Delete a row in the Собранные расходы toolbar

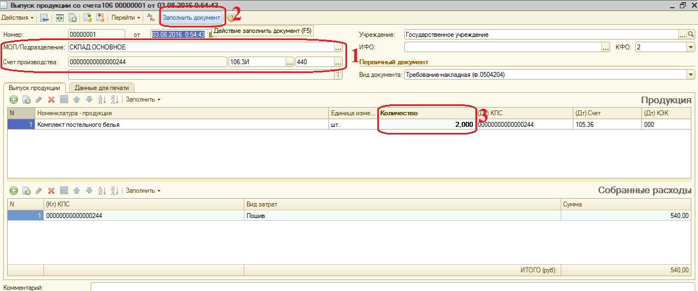(x=51, y=191)
